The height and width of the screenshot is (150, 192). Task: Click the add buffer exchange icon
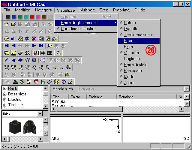click(x=55, y=39)
